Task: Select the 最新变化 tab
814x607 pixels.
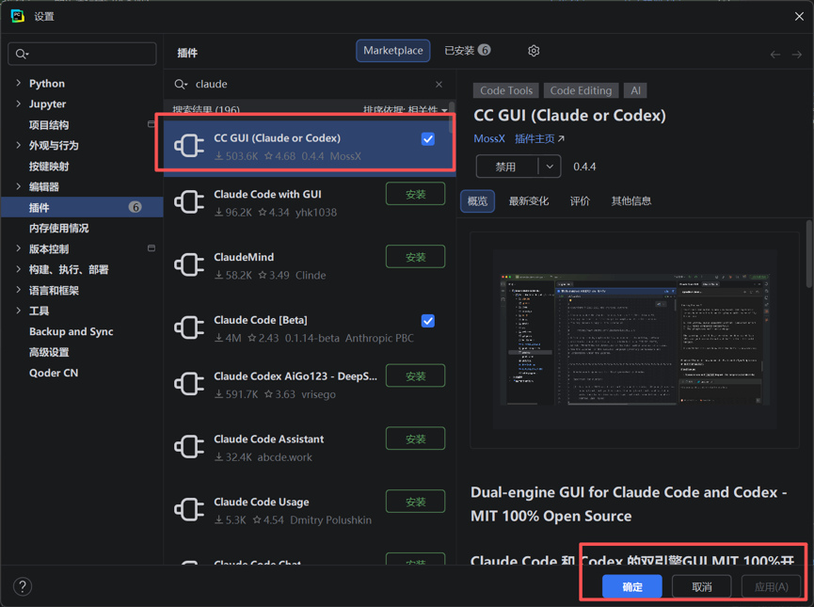Action: tap(529, 201)
